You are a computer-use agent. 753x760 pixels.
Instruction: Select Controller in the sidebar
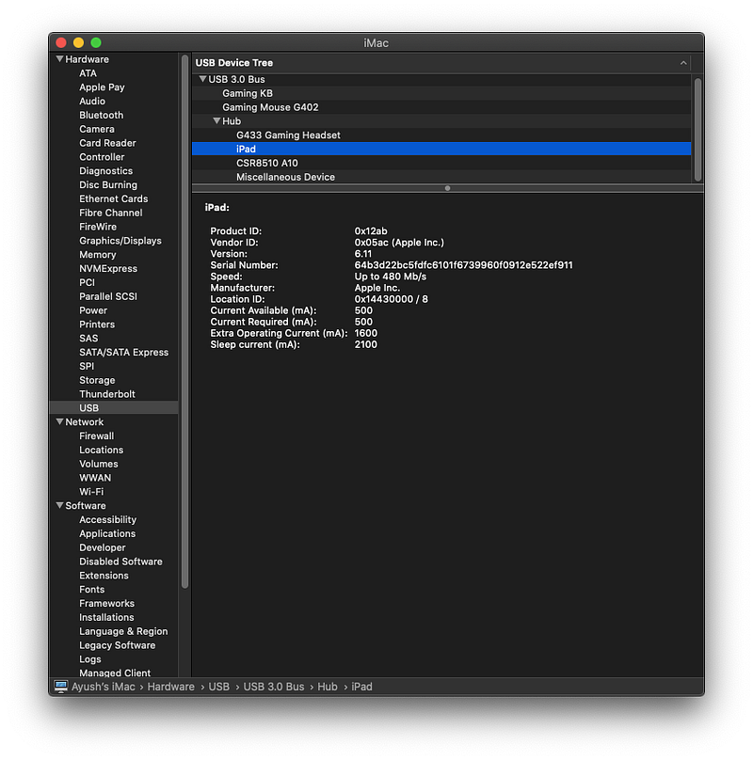click(102, 157)
